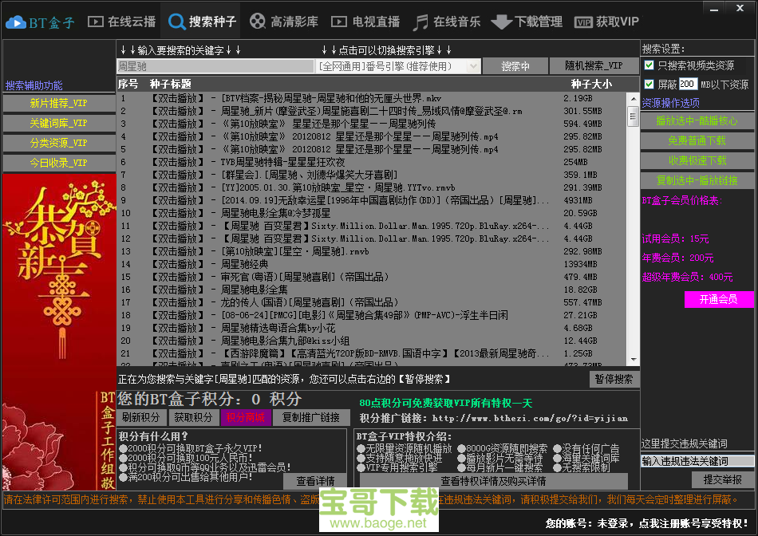The height and width of the screenshot is (536, 758).
Task: Click 收费极速下载 button
Action: pos(697,160)
